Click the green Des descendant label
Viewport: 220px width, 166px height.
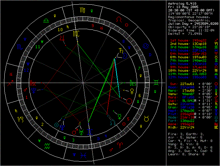133,82
